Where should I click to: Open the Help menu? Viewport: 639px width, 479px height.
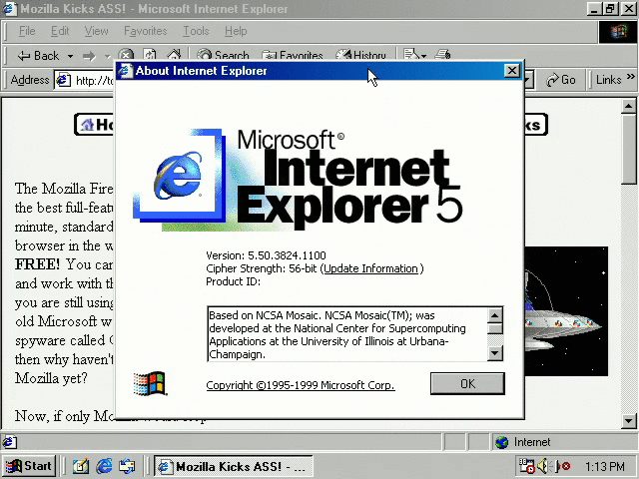click(x=236, y=31)
